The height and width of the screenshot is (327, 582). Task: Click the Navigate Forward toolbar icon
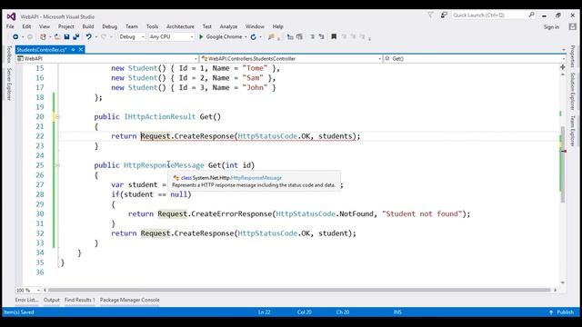(x=30, y=36)
